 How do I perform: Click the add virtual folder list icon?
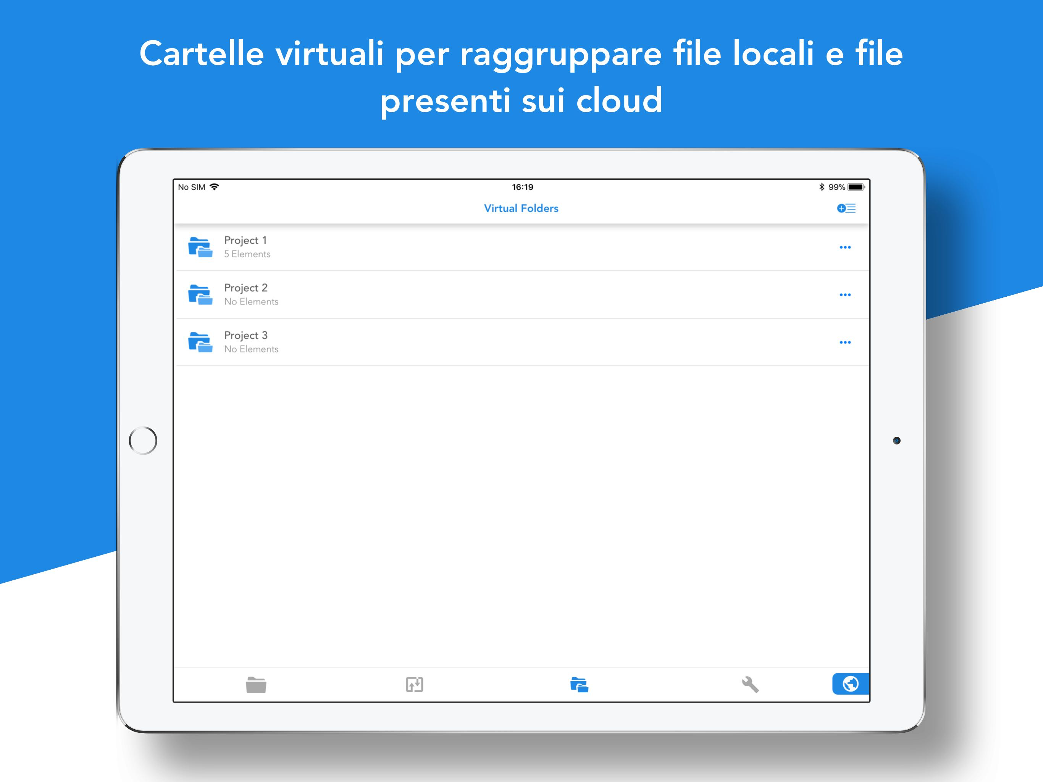(x=846, y=208)
